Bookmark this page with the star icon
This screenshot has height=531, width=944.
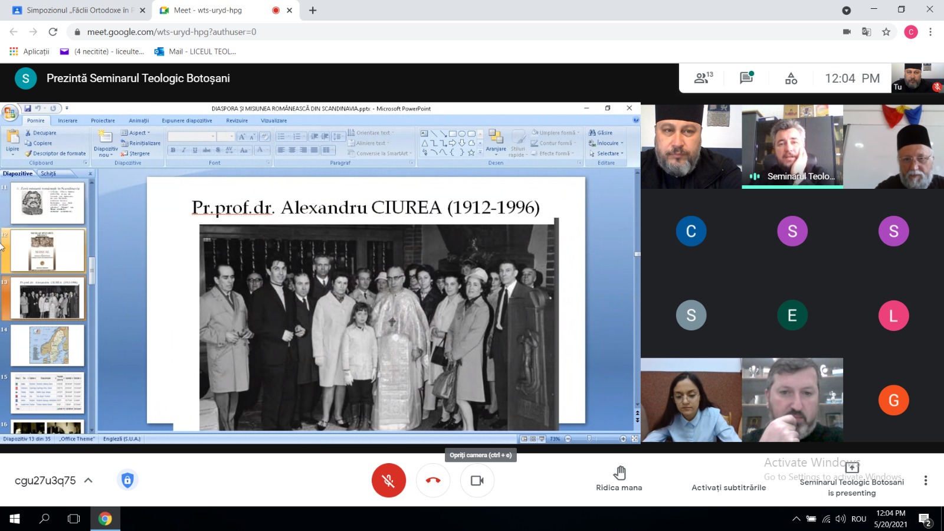pyautogui.click(x=886, y=32)
